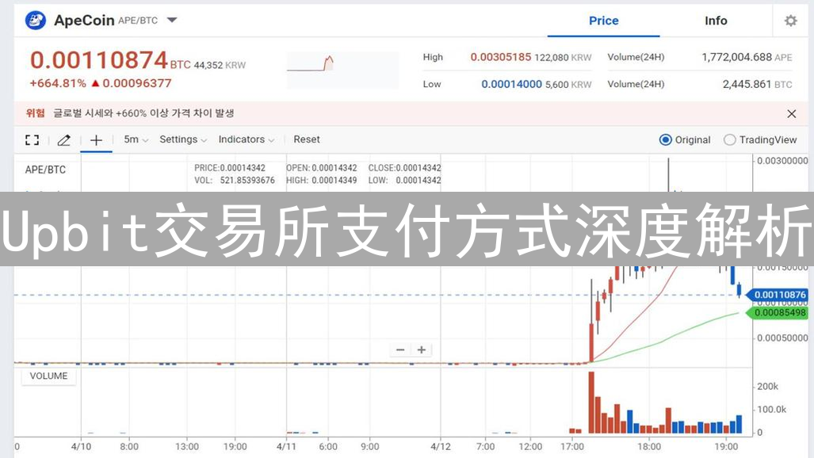The height and width of the screenshot is (458, 814).
Task: Switch to the Info tab
Action: (x=716, y=21)
